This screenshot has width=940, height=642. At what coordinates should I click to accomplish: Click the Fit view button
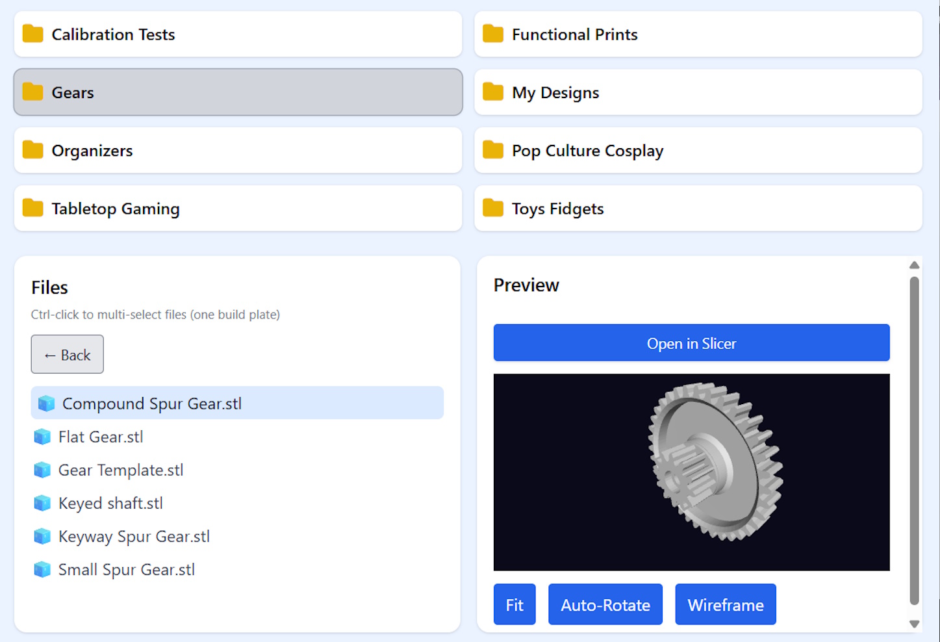click(x=514, y=604)
